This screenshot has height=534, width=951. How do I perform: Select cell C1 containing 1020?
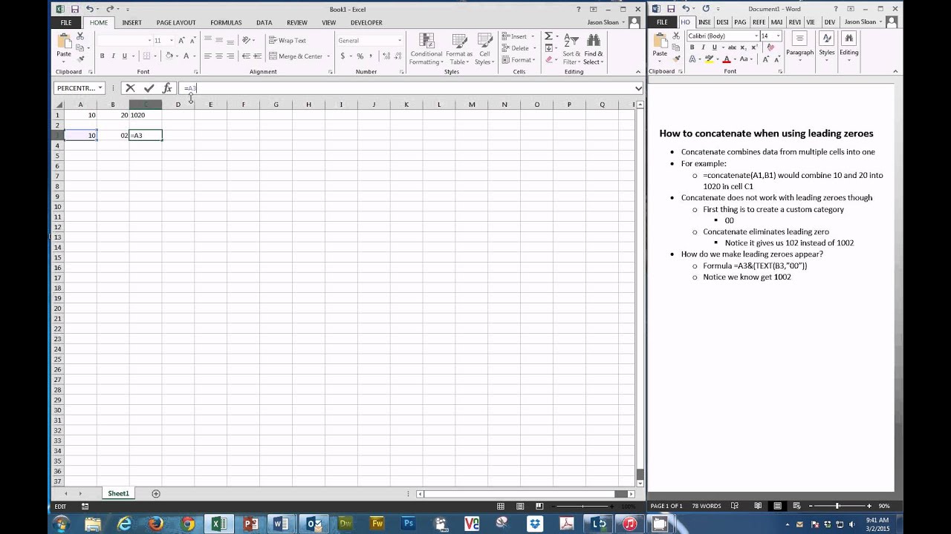click(146, 115)
